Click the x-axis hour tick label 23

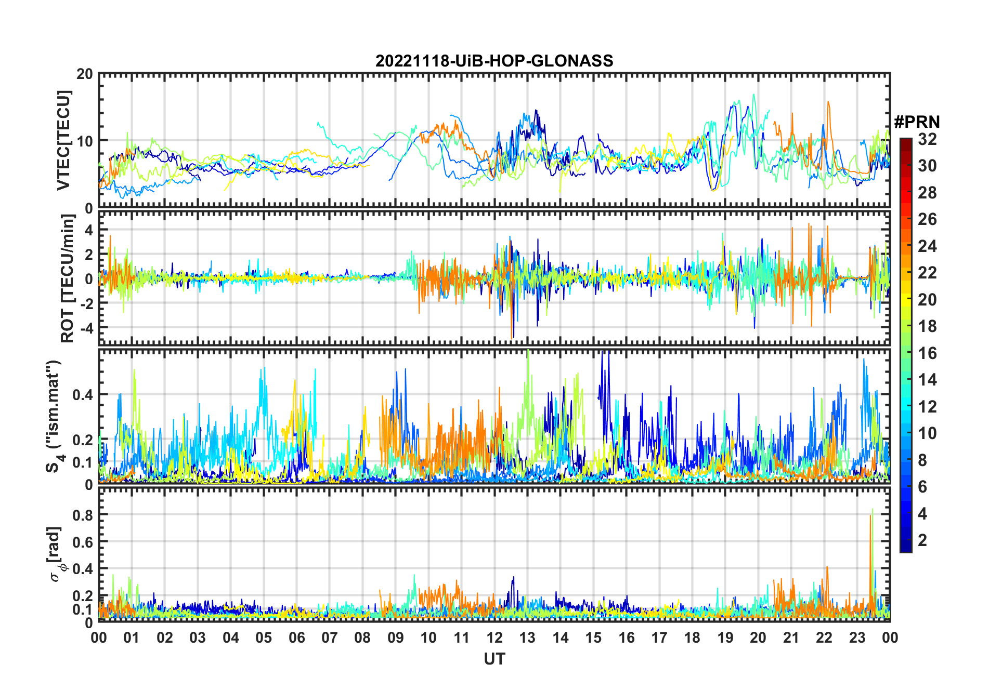click(x=857, y=638)
